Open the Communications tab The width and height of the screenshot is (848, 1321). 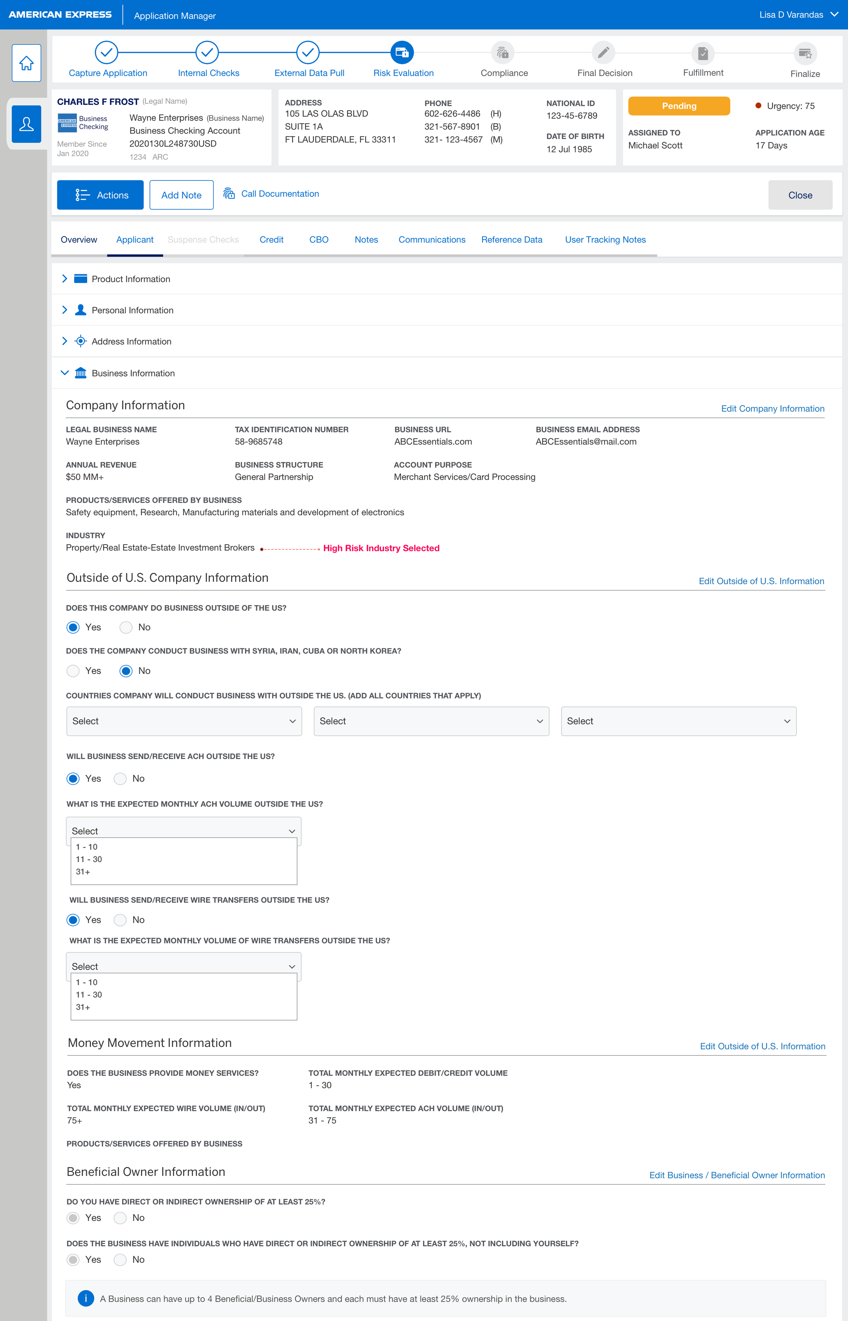[x=432, y=239]
